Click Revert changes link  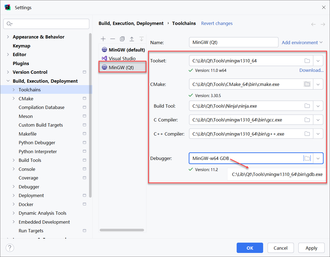tap(217, 23)
